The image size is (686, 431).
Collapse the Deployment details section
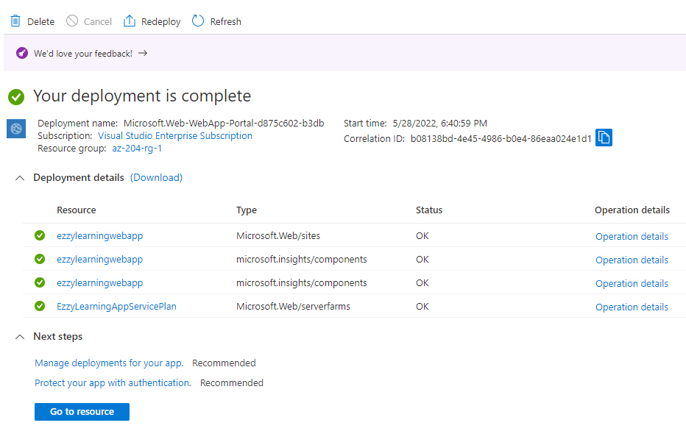20,178
